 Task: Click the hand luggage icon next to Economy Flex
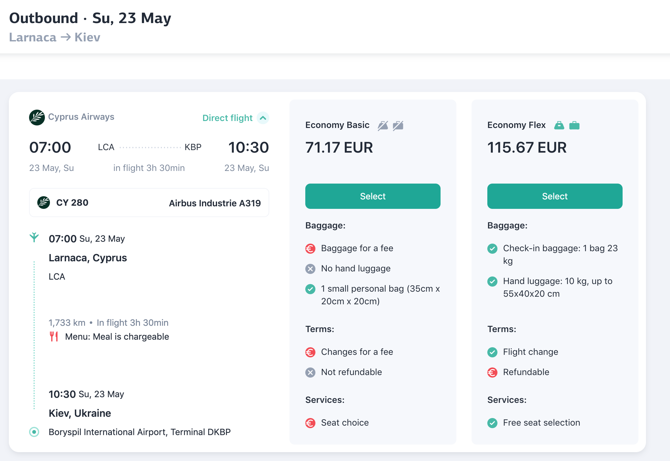click(559, 125)
